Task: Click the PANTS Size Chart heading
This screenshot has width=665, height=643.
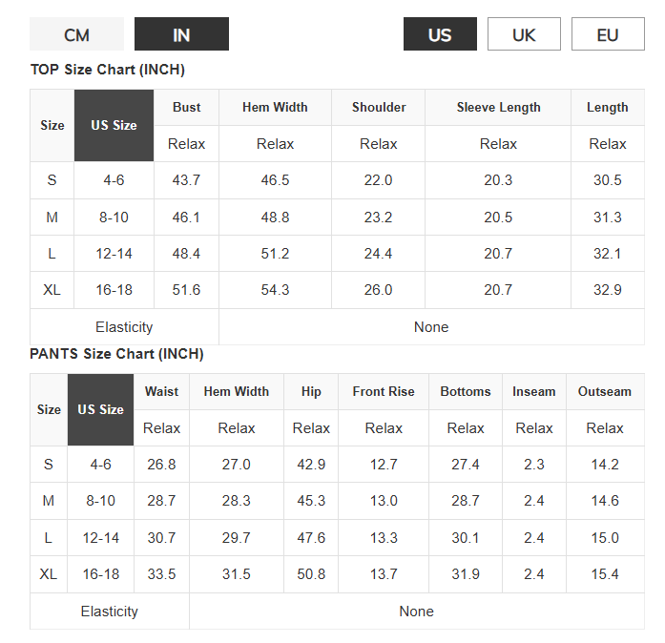Action: [x=116, y=354]
